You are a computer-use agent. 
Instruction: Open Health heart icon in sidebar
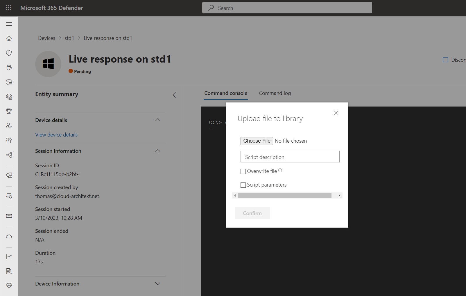point(9,286)
